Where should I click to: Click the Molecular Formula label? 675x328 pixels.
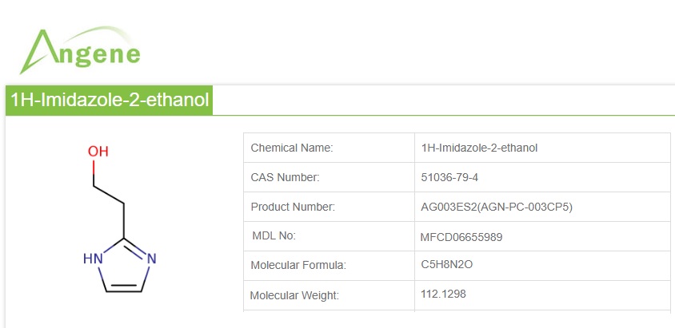[298, 265]
